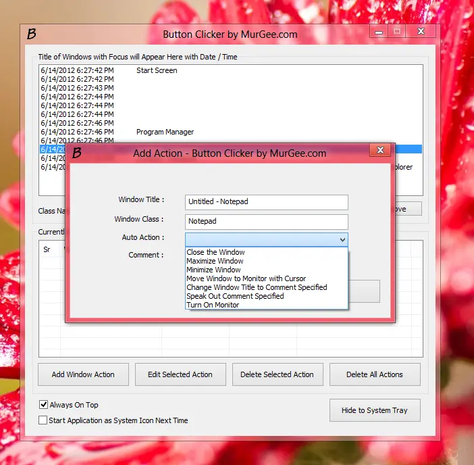Minimize the Button Clicker main window
Image resolution: width=474 pixels, height=465 pixels.
(379, 32)
